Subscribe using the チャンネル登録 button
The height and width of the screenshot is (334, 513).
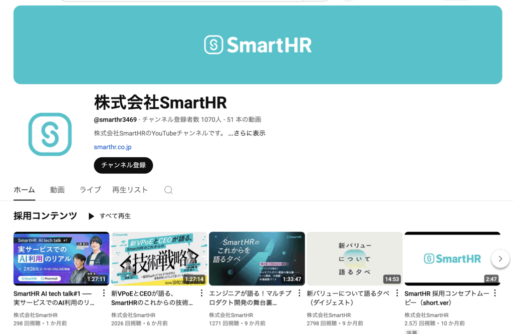click(123, 165)
